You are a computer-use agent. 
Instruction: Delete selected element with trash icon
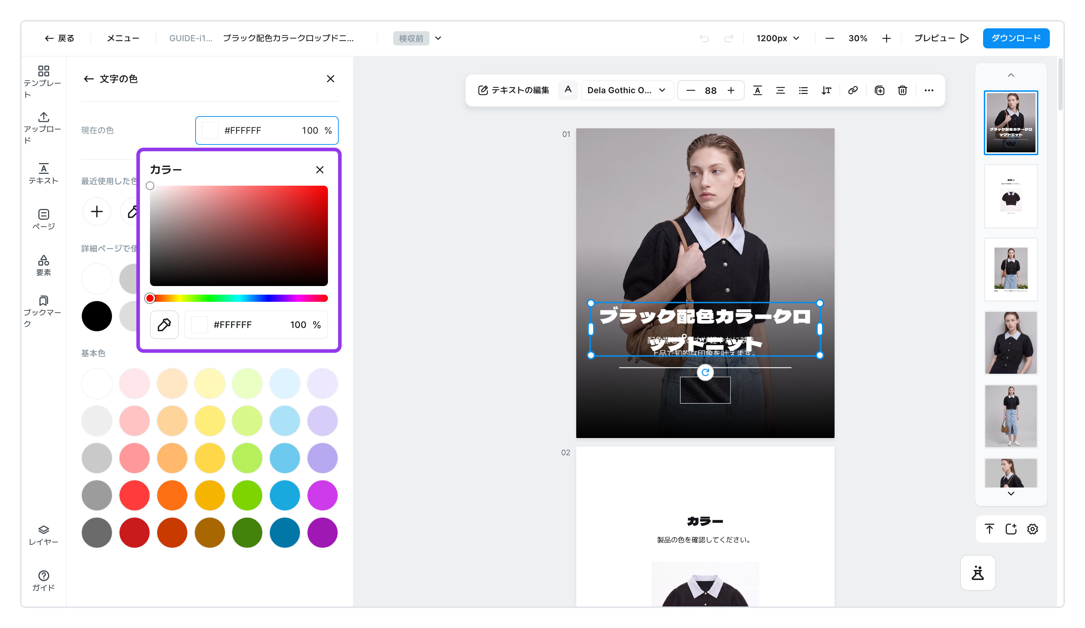coord(902,90)
